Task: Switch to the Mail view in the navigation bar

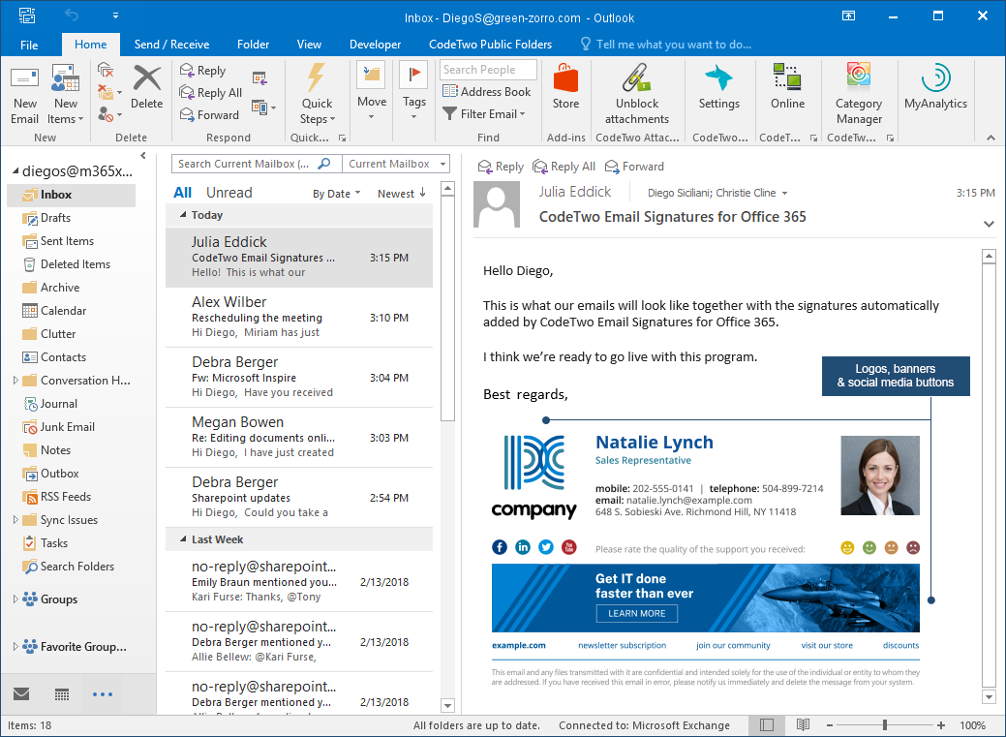Action: coord(21,694)
